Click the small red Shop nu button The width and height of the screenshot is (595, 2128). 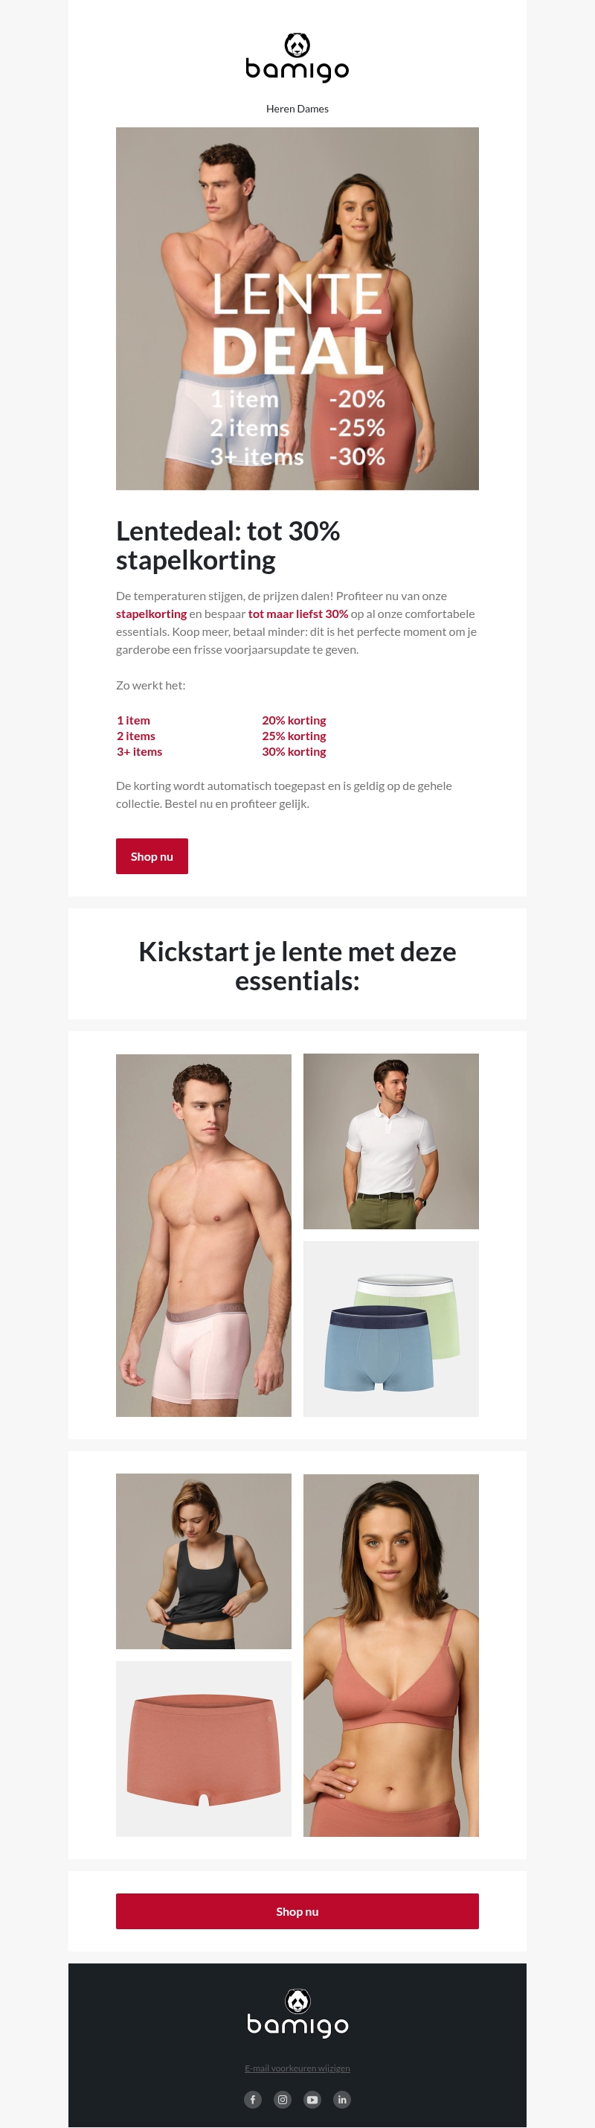[x=152, y=856]
